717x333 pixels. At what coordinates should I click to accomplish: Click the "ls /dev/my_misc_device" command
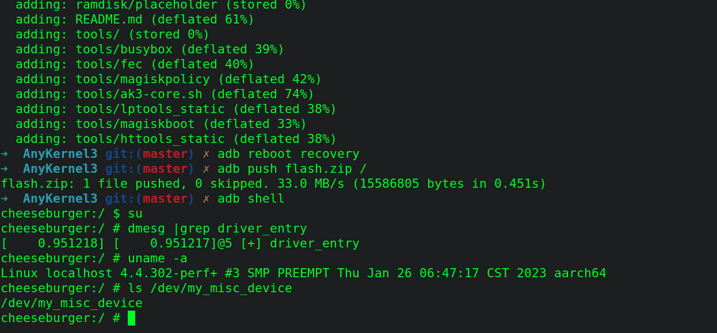[210, 288]
